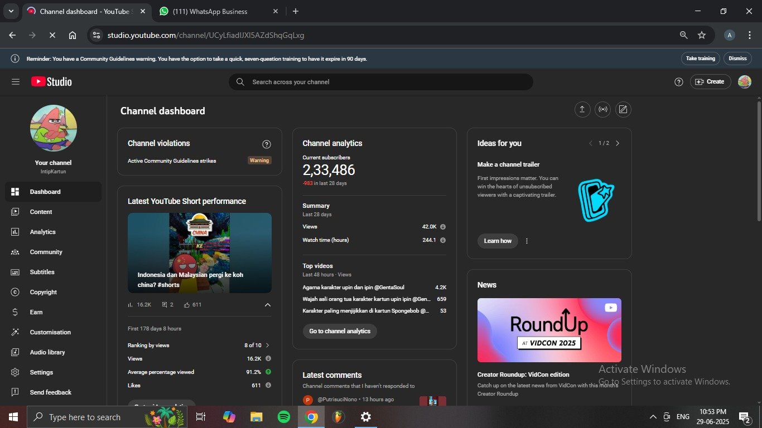
Task: Click the Learn how button
Action: [x=498, y=241]
